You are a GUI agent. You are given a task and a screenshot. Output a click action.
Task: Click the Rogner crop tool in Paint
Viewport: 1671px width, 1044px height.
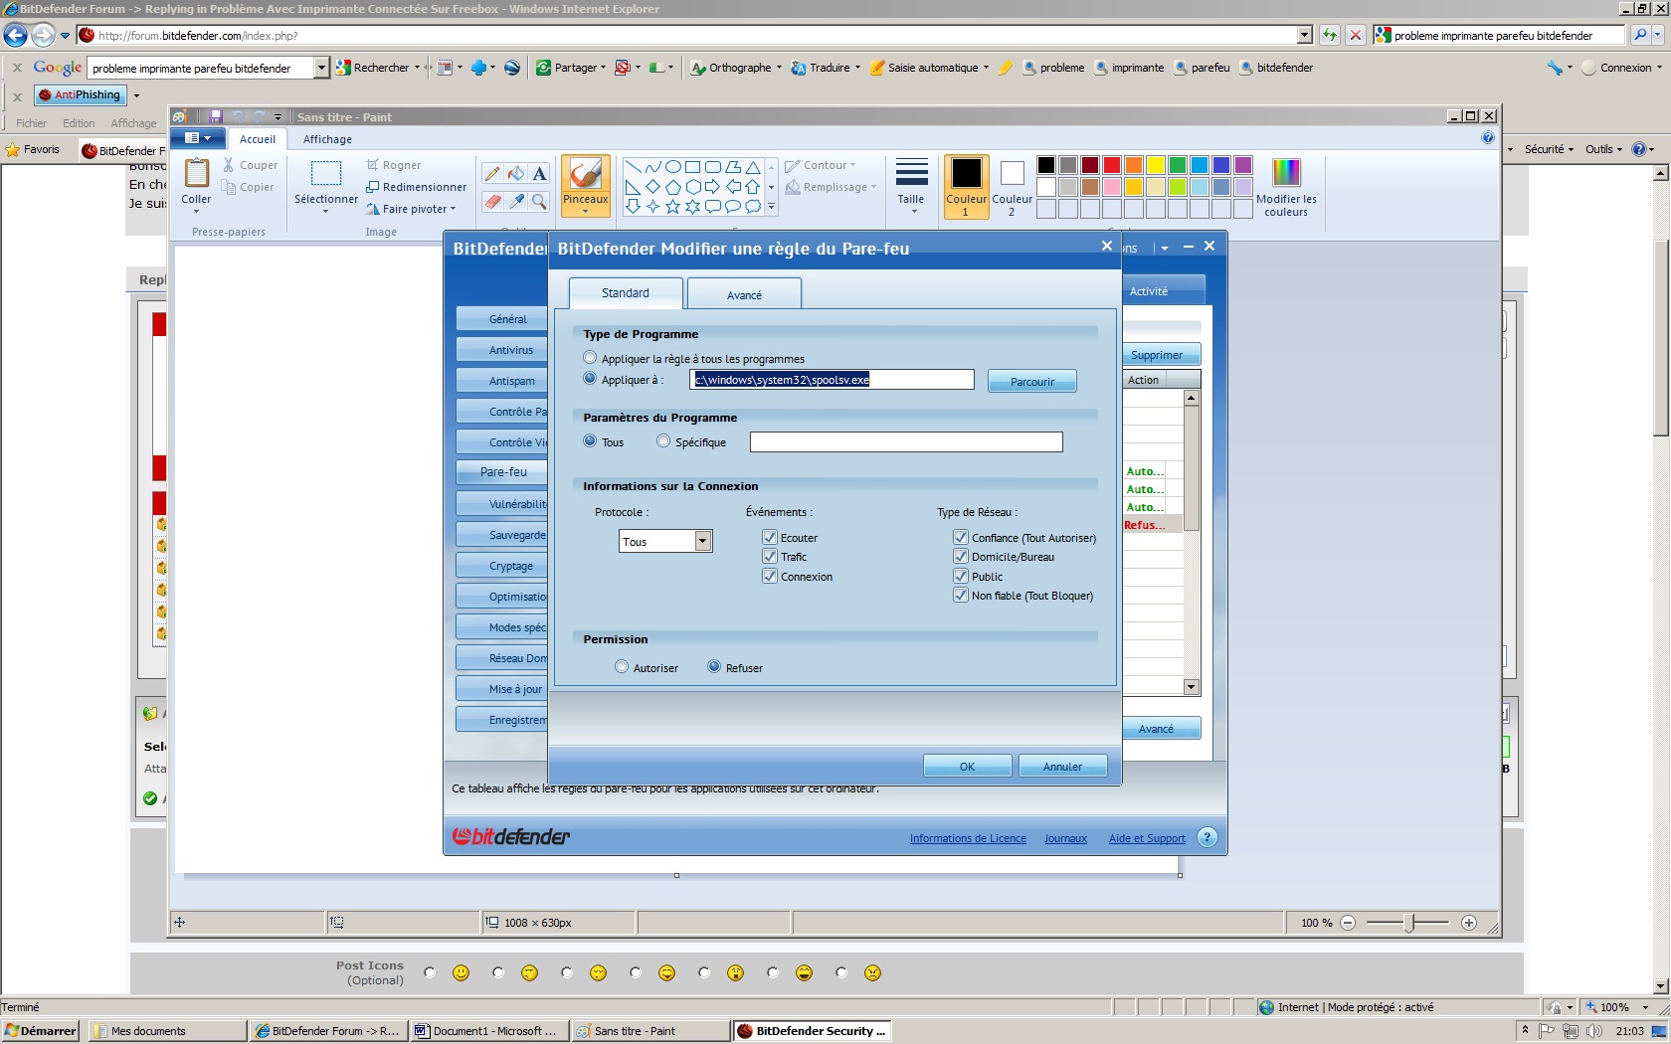coord(393,165)
